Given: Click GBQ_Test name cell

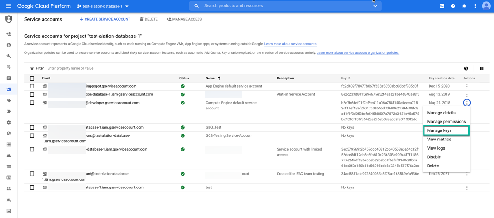Looking at the screenshot, I should tap(213, 128).
